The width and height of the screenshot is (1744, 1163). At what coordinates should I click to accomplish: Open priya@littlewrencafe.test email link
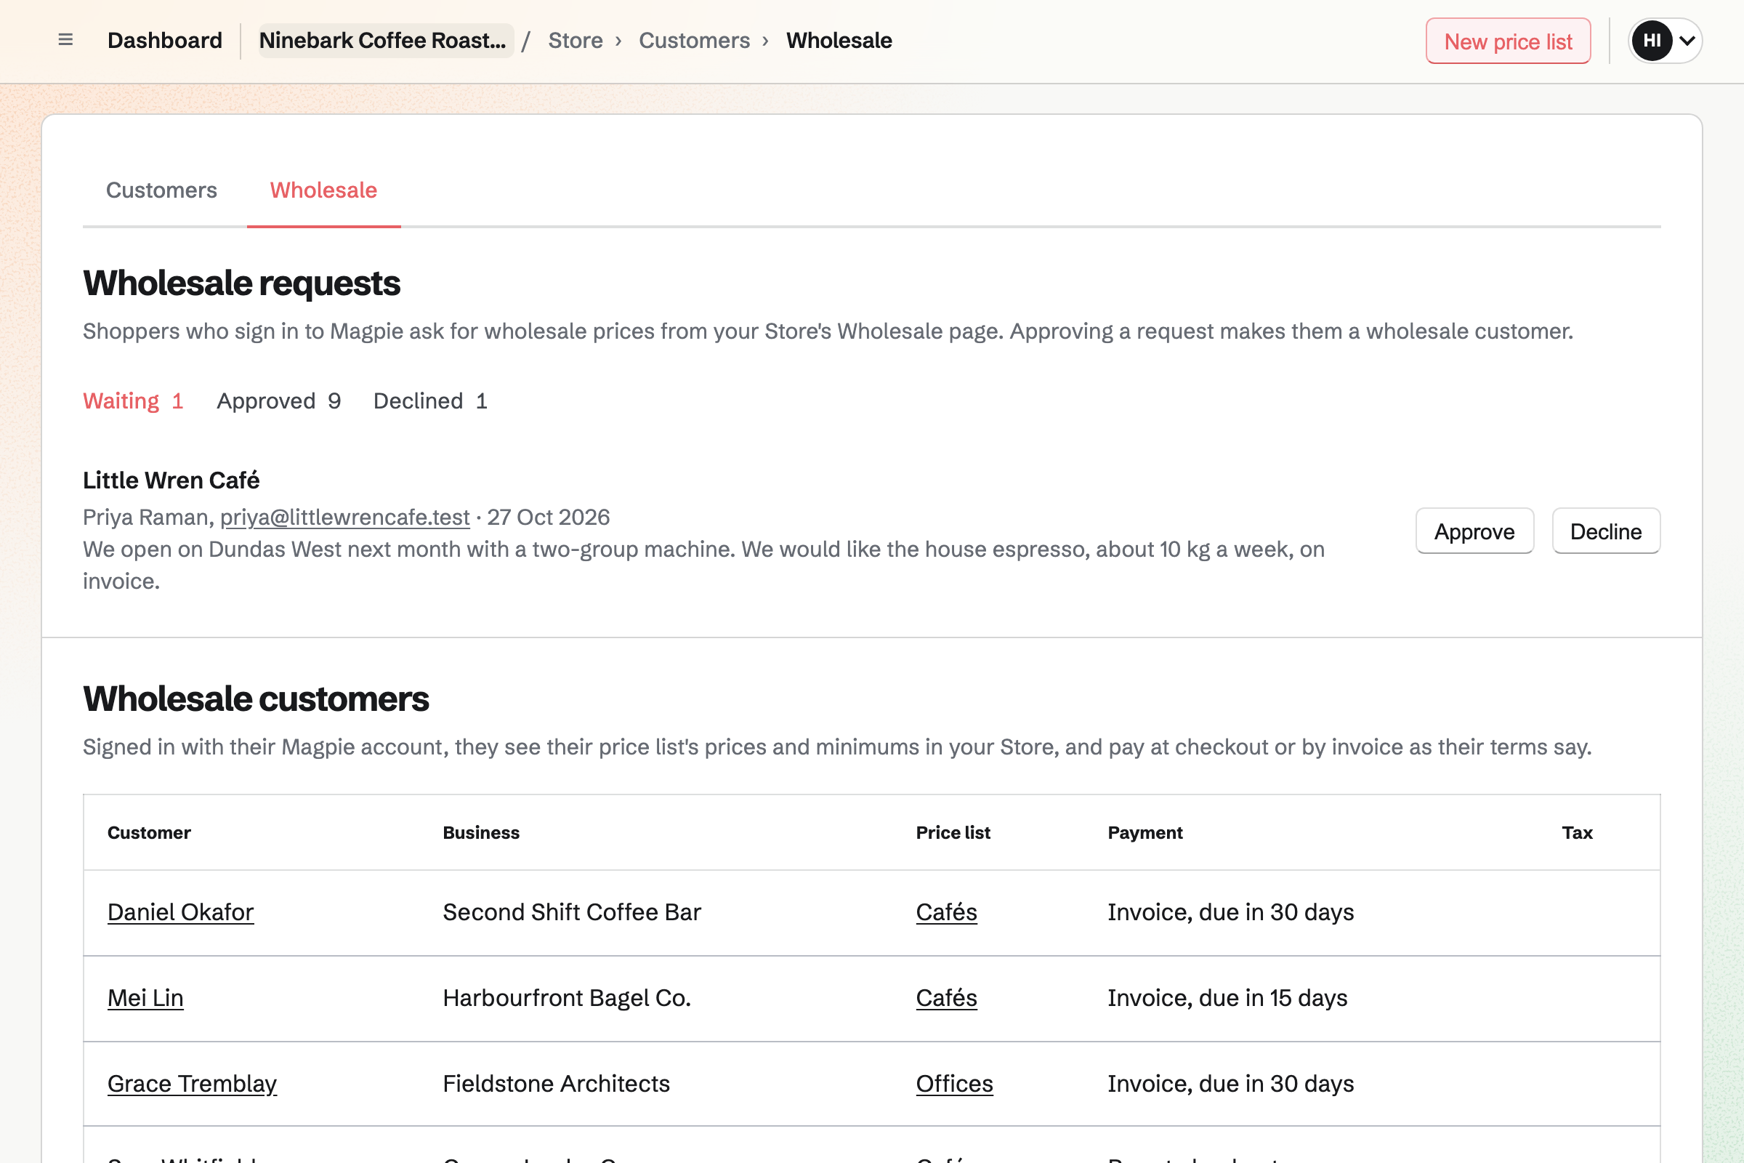coord(344,517)
